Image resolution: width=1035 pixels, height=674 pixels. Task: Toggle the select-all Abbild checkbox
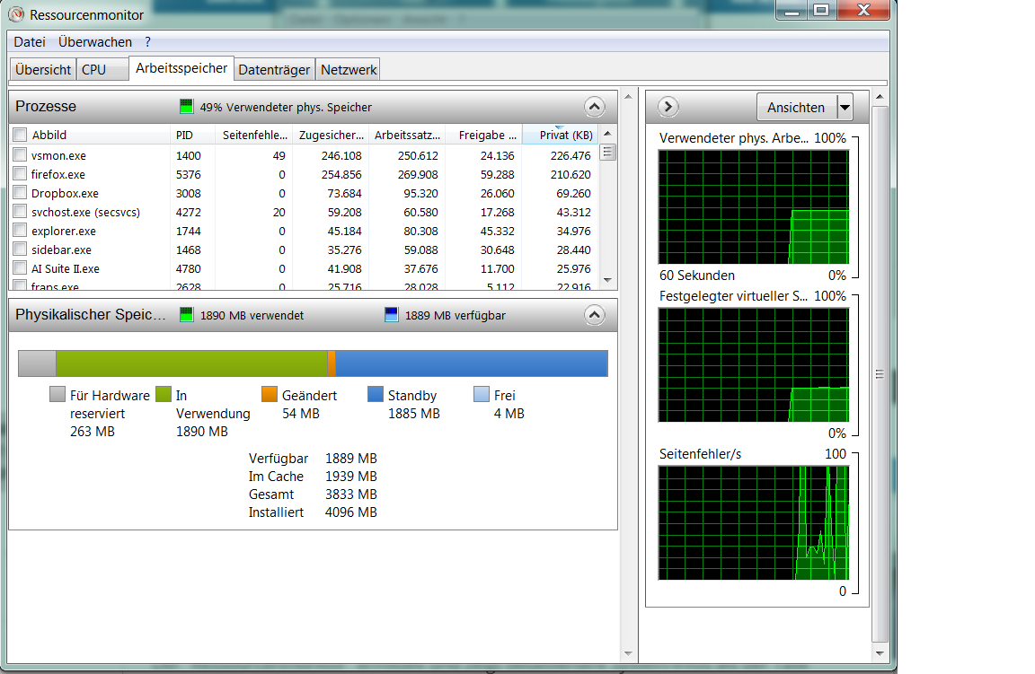[20, 135]
